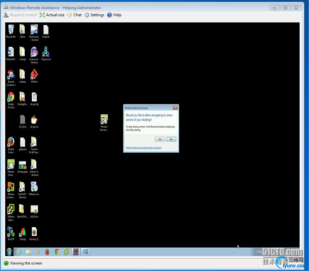Switch the view to Actual size
Screen dimensions: 309x271
[52, 15]
